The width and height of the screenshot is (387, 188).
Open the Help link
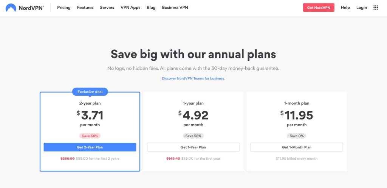(345, 8)
